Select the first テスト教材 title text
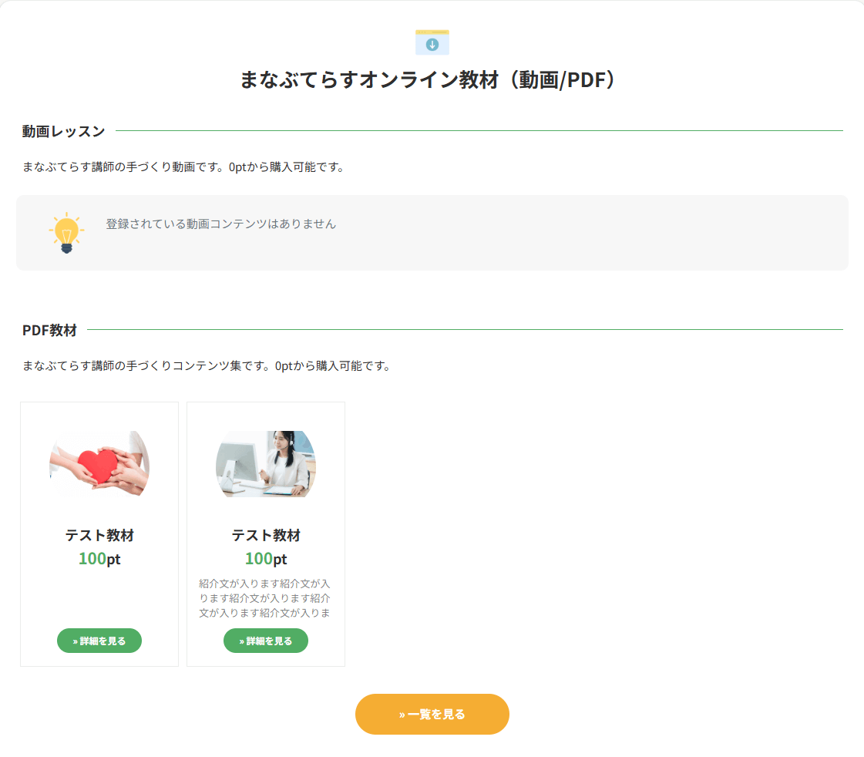Screen dimensions: 864x757 point(99,535)
